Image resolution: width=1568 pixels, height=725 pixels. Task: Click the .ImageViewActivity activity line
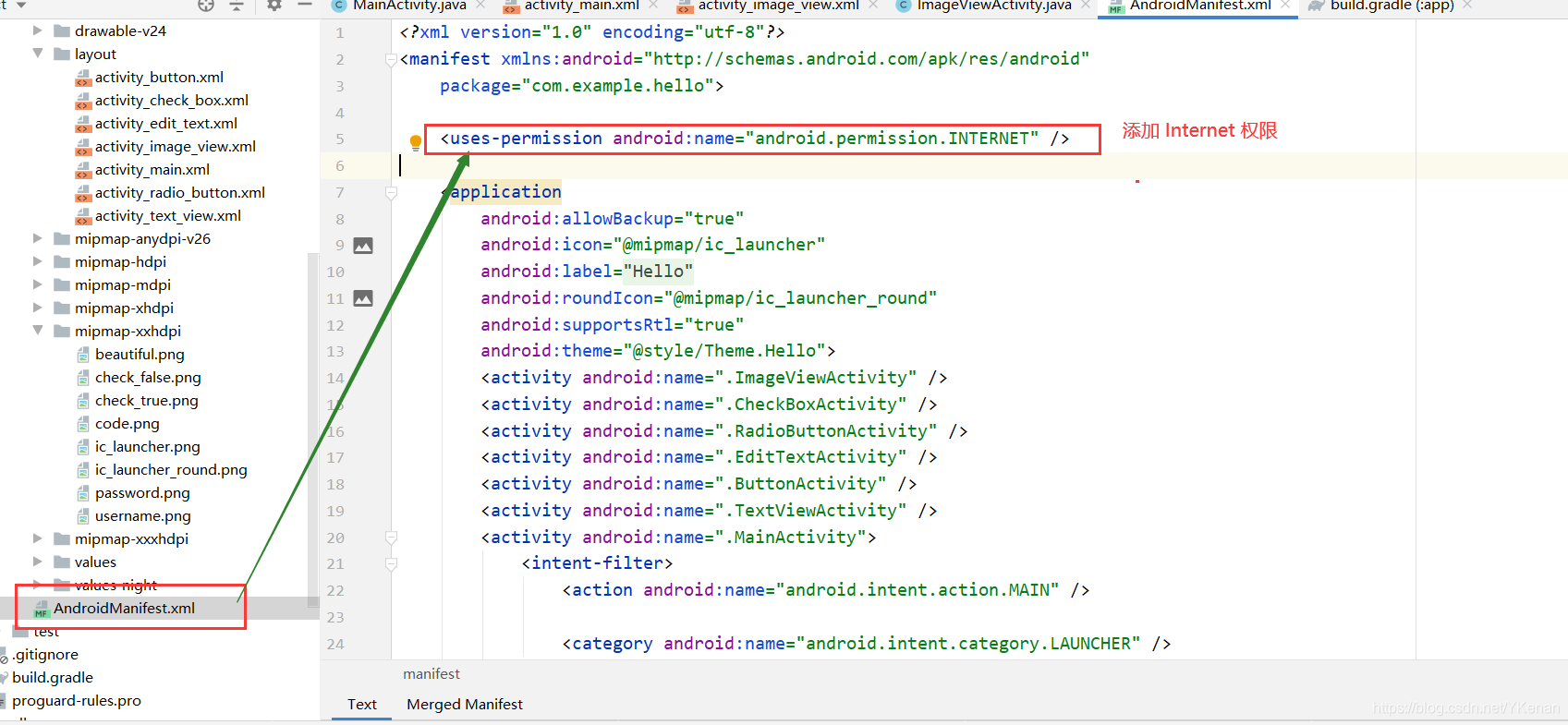pos(714,378)
